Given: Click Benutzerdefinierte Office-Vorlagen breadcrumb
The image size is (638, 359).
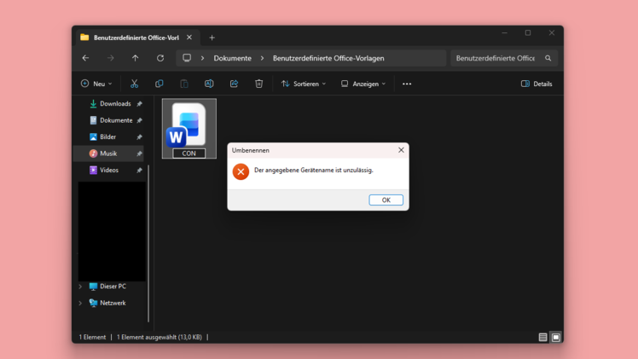Looking at the screenshot, I should tap(328, 58).
